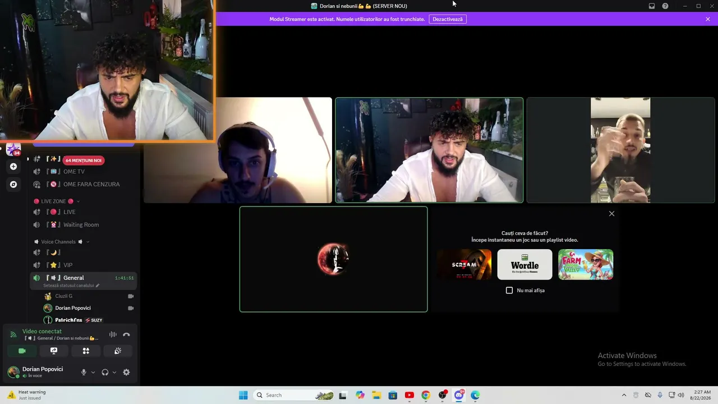Viewport: 718px width, 404px height.
Task: Open headphone output options arrow
Action: tap(114, 372)
